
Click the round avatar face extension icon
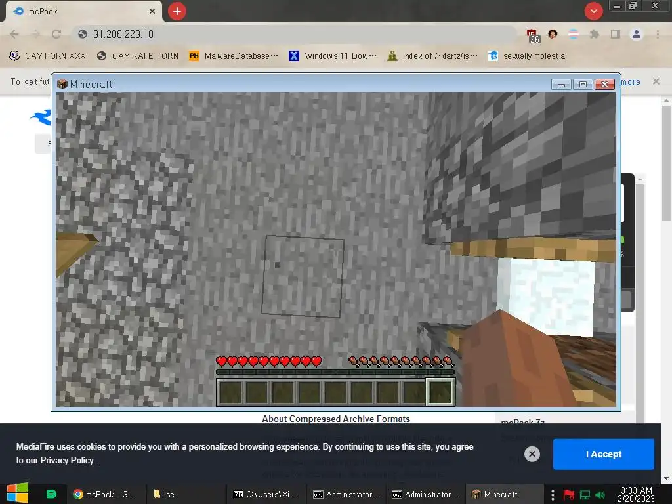coord(553,34)
